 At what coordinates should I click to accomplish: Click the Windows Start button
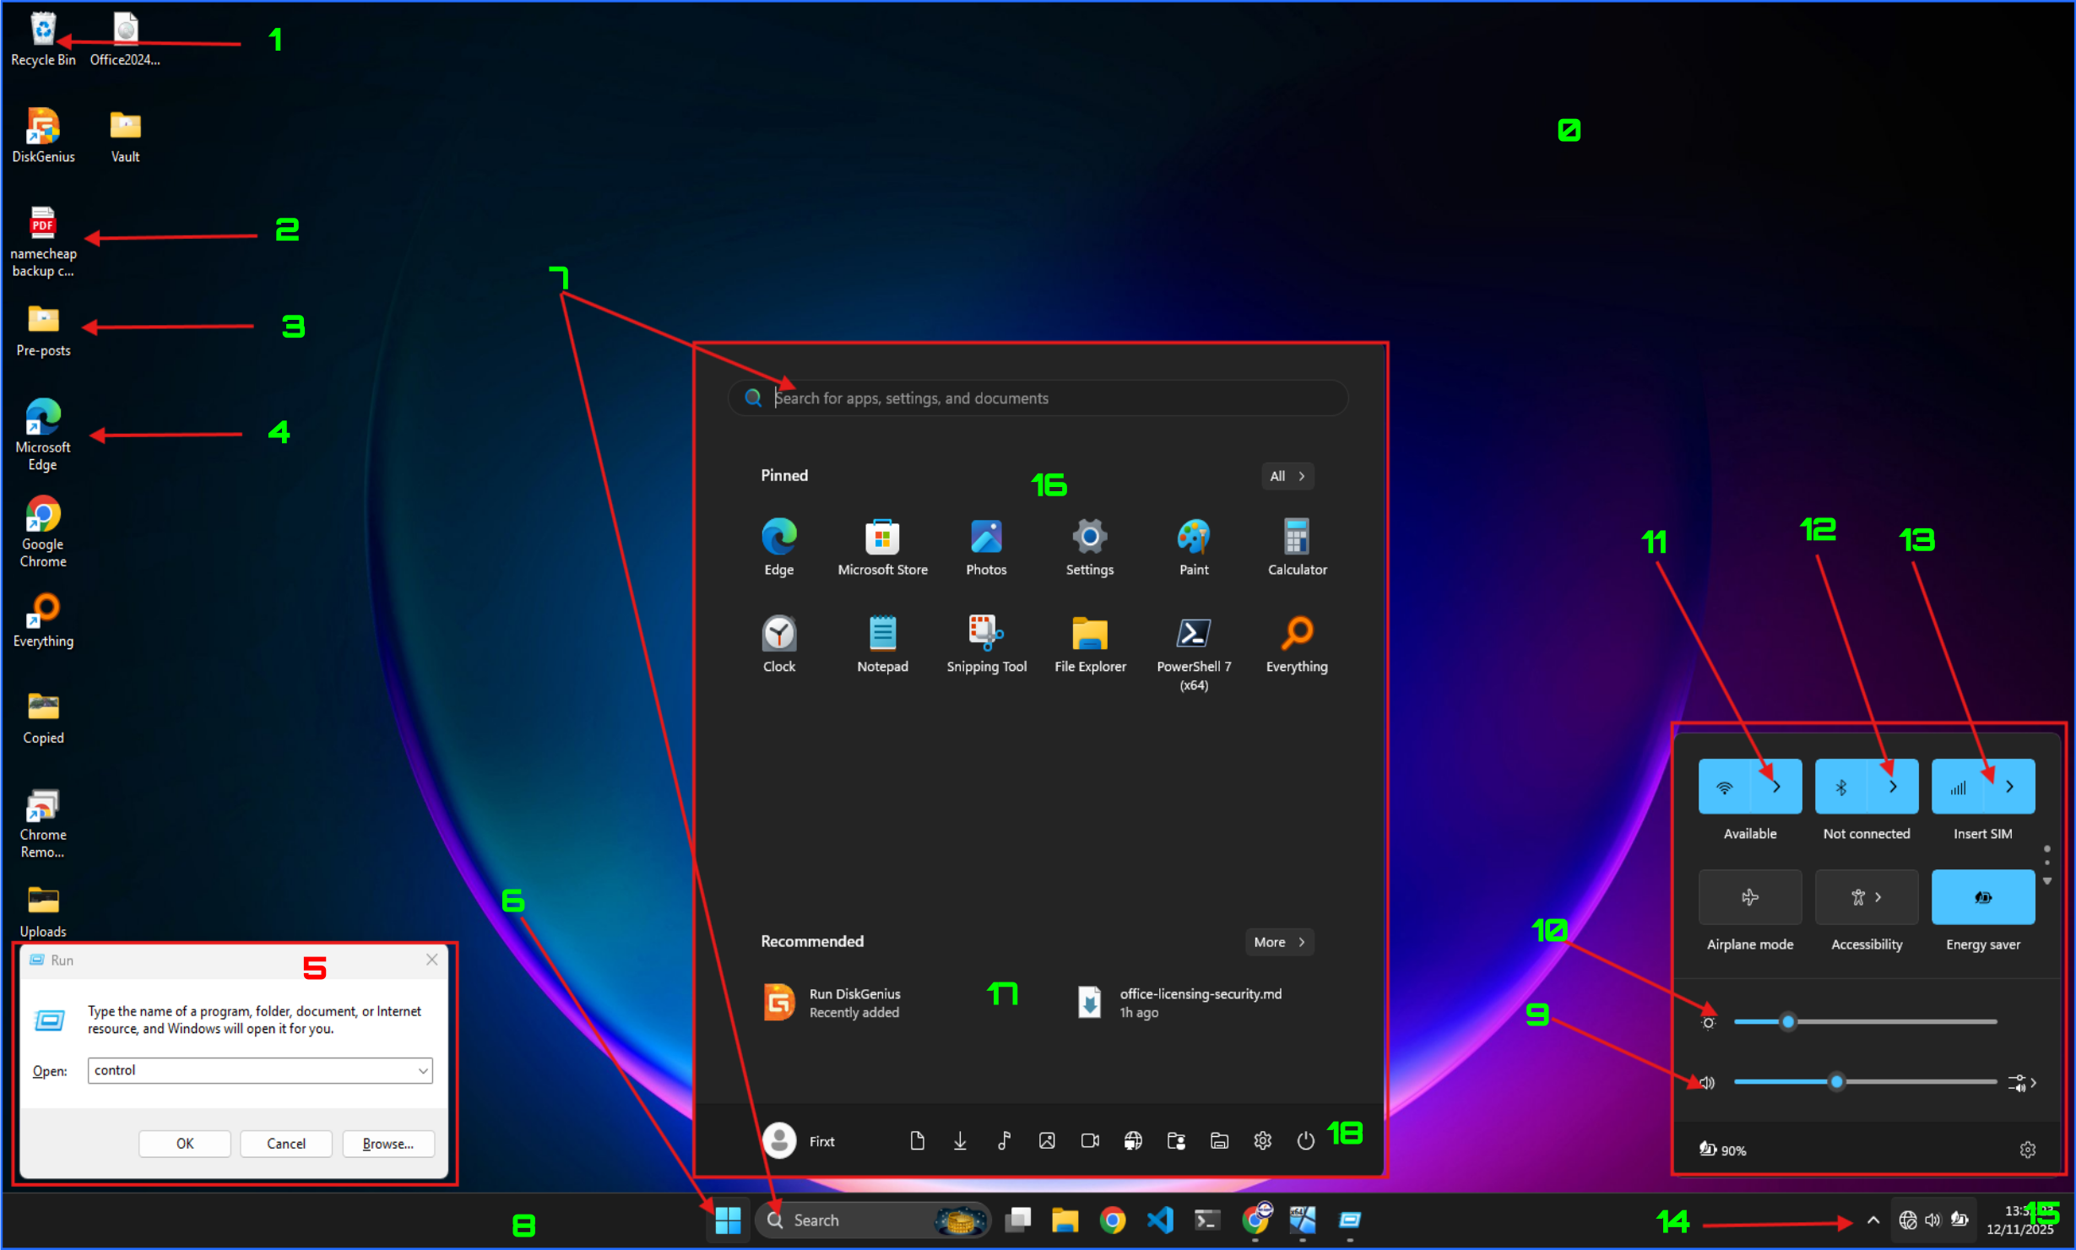tap(727, 1220)
